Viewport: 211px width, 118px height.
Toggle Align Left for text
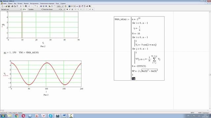[75, 10]
